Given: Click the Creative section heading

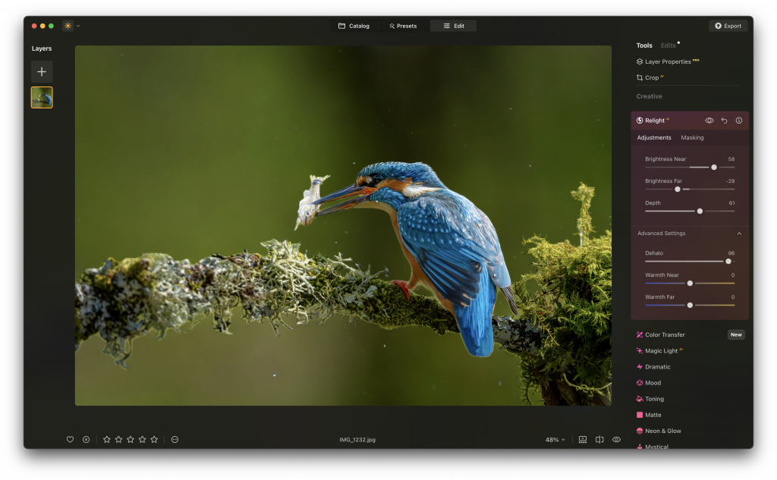Looking at the screenshot, I should 650,96.
